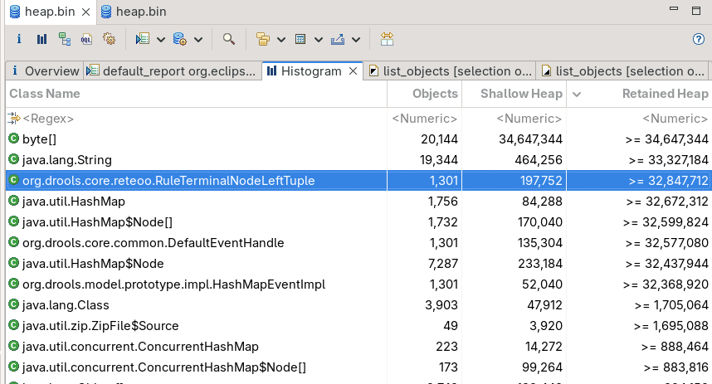712x384 pixels.
Task: Click the Objects Numeric filter field
Action: coord(425,119)
